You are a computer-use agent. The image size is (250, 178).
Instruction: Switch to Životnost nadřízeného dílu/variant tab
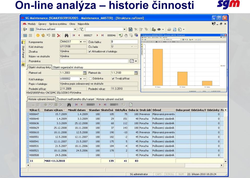[x=75, y=99]
